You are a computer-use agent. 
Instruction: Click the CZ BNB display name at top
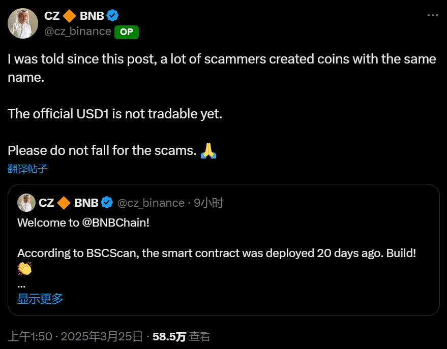(x=74, y=16)
